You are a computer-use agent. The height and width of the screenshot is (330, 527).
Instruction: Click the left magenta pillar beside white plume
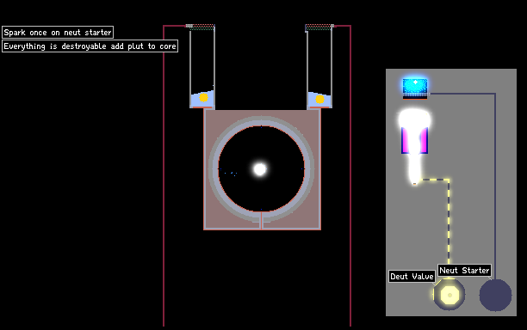[406, 140]
